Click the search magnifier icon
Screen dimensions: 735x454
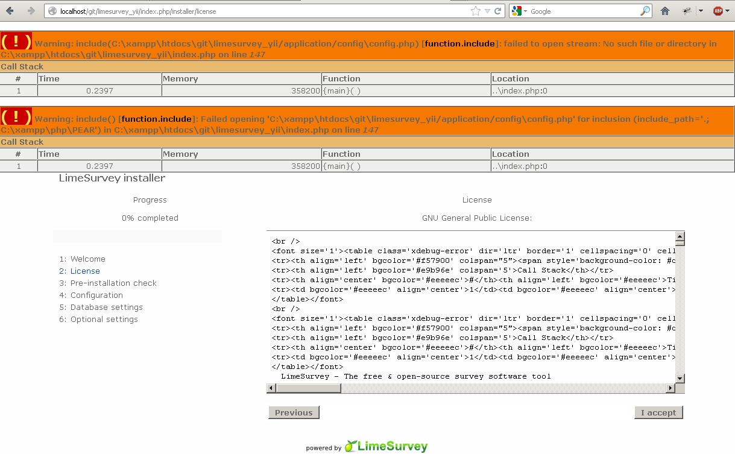pyautogui.click(x=645, y=11)
